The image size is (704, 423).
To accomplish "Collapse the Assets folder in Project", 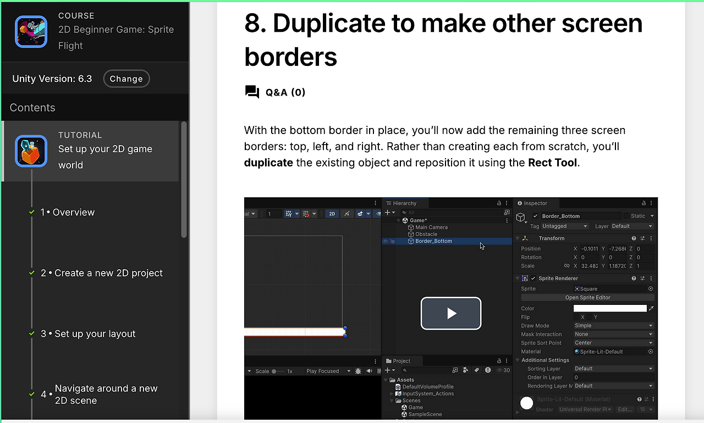I will point(386,380).
